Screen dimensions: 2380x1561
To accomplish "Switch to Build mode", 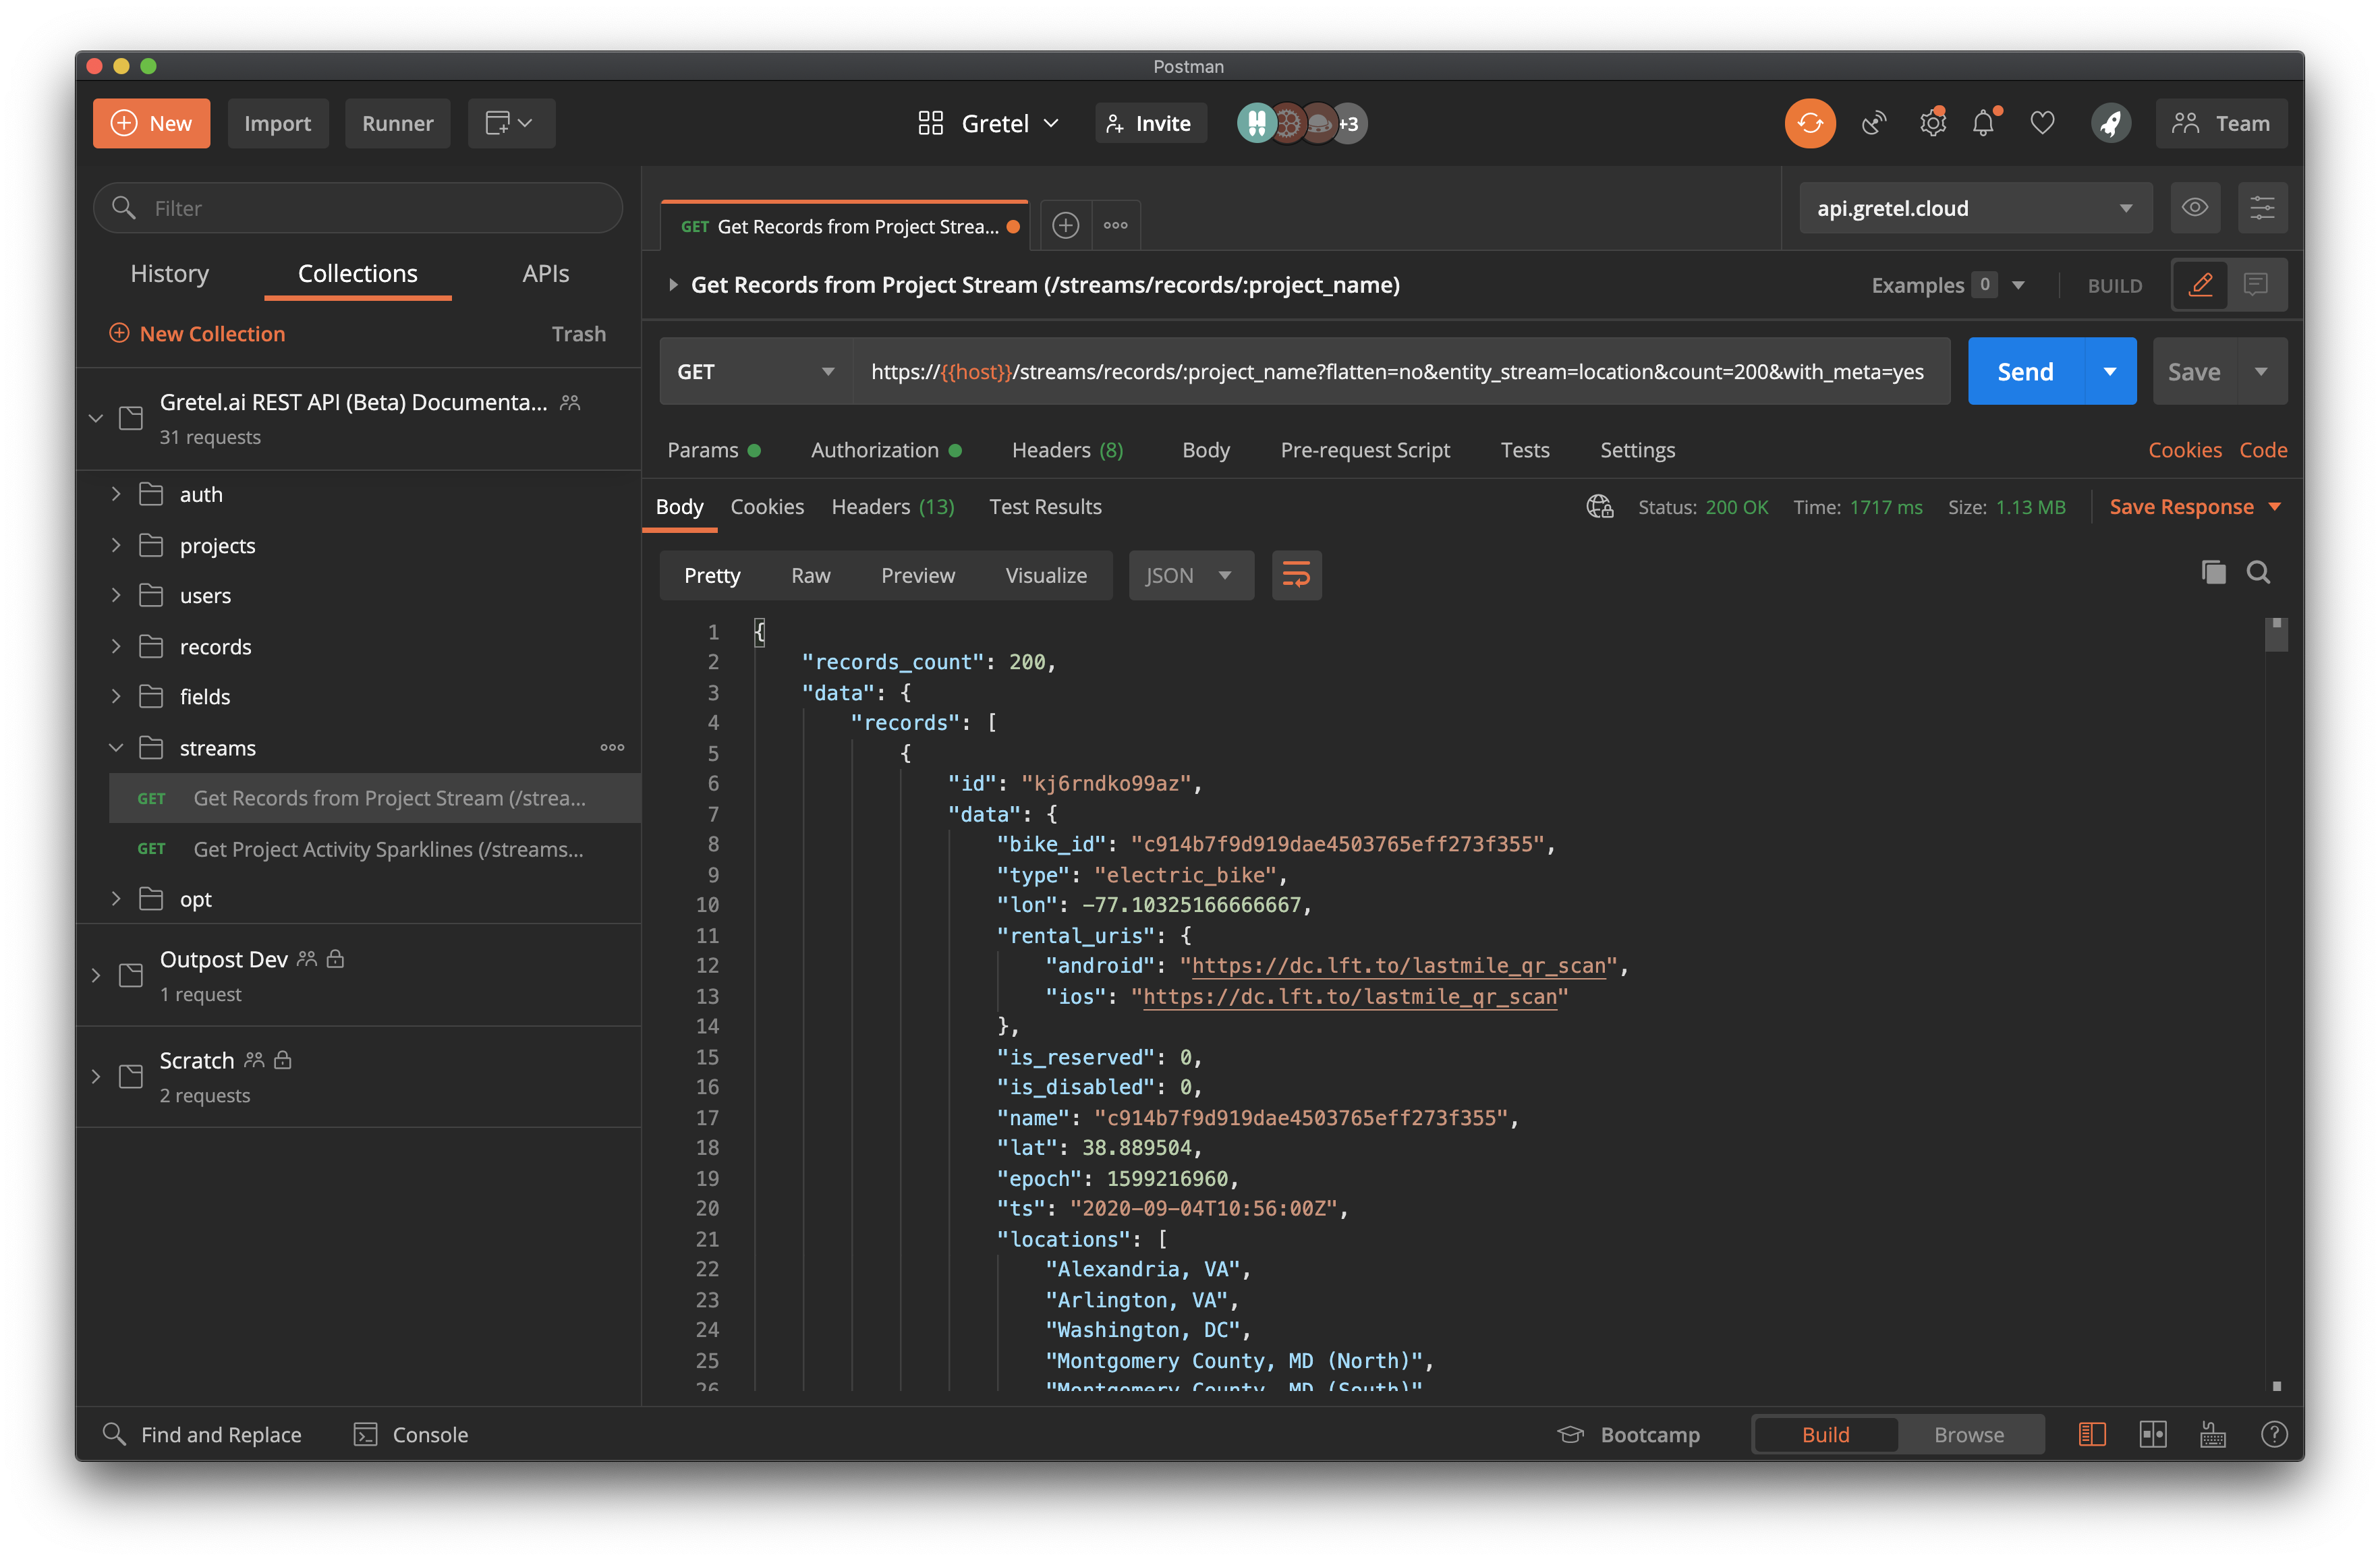I will coord(1825,1434).
